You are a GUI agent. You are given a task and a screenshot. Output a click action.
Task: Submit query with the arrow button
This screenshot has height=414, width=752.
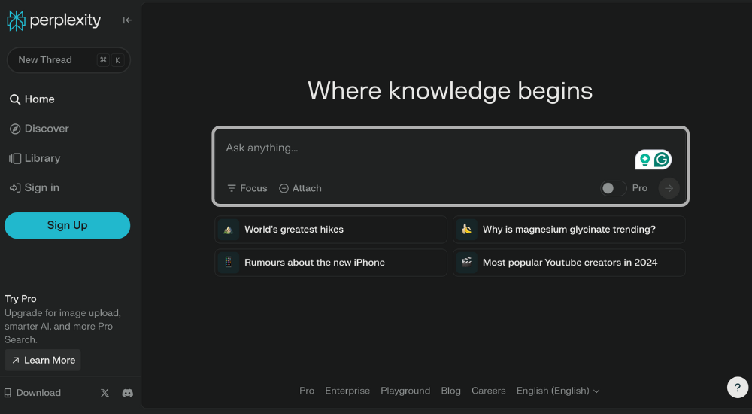pos(669,188)
